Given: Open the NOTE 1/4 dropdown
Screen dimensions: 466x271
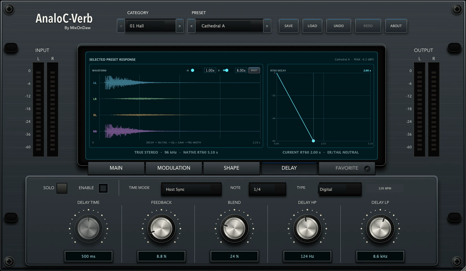Looking at the screenshot, I should tap(267, 189).
